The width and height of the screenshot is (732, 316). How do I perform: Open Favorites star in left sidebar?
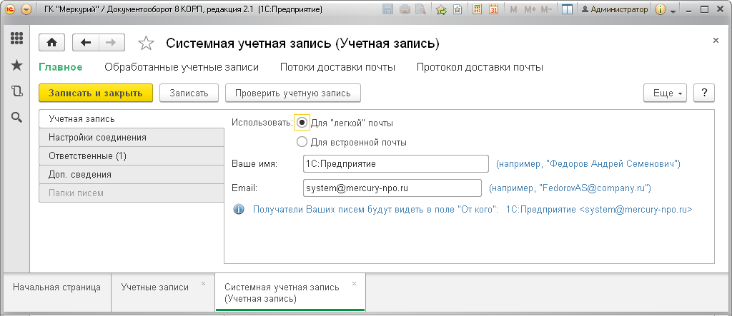[17, 65]
